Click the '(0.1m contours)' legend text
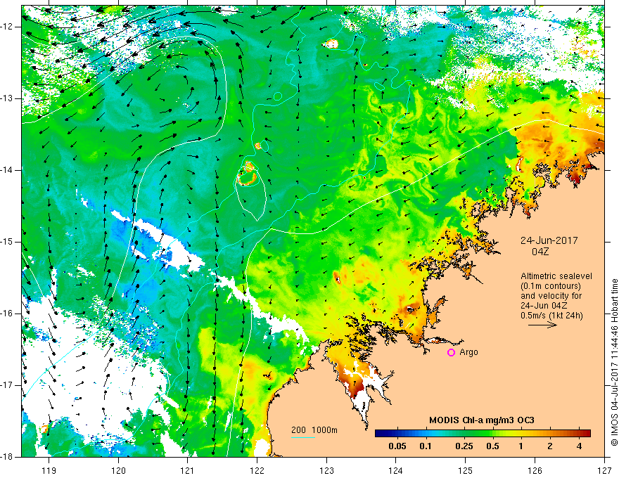This screenshot has height=478, width=619. [x=551, y=286]
